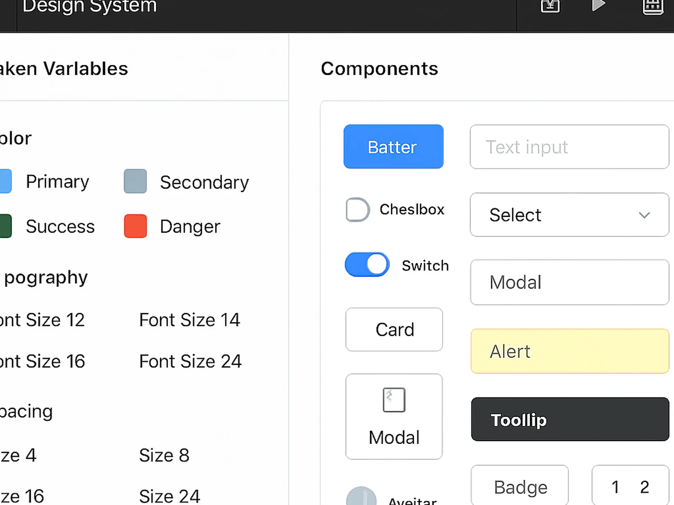Click the dark Toollip component

click(570, 419)
